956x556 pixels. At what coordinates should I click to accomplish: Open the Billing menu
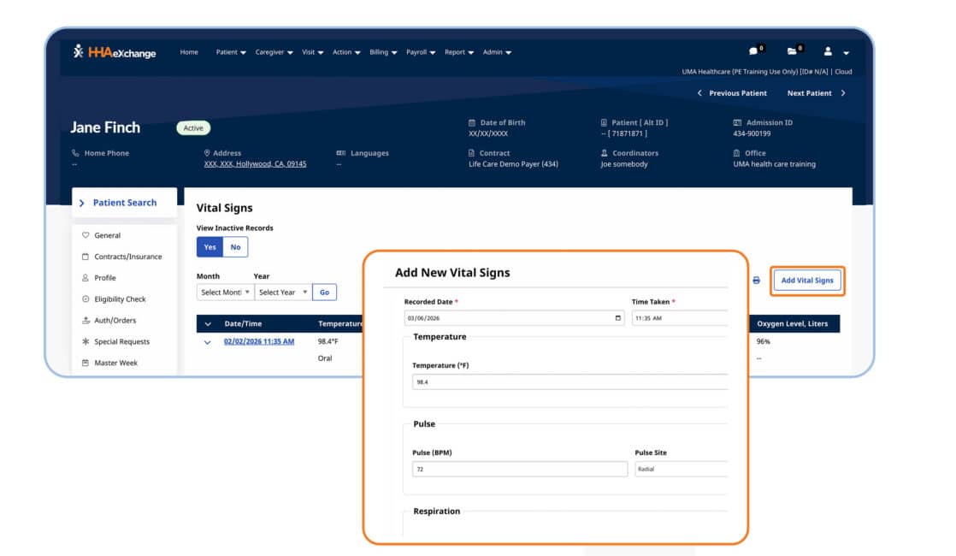[383, 52]
